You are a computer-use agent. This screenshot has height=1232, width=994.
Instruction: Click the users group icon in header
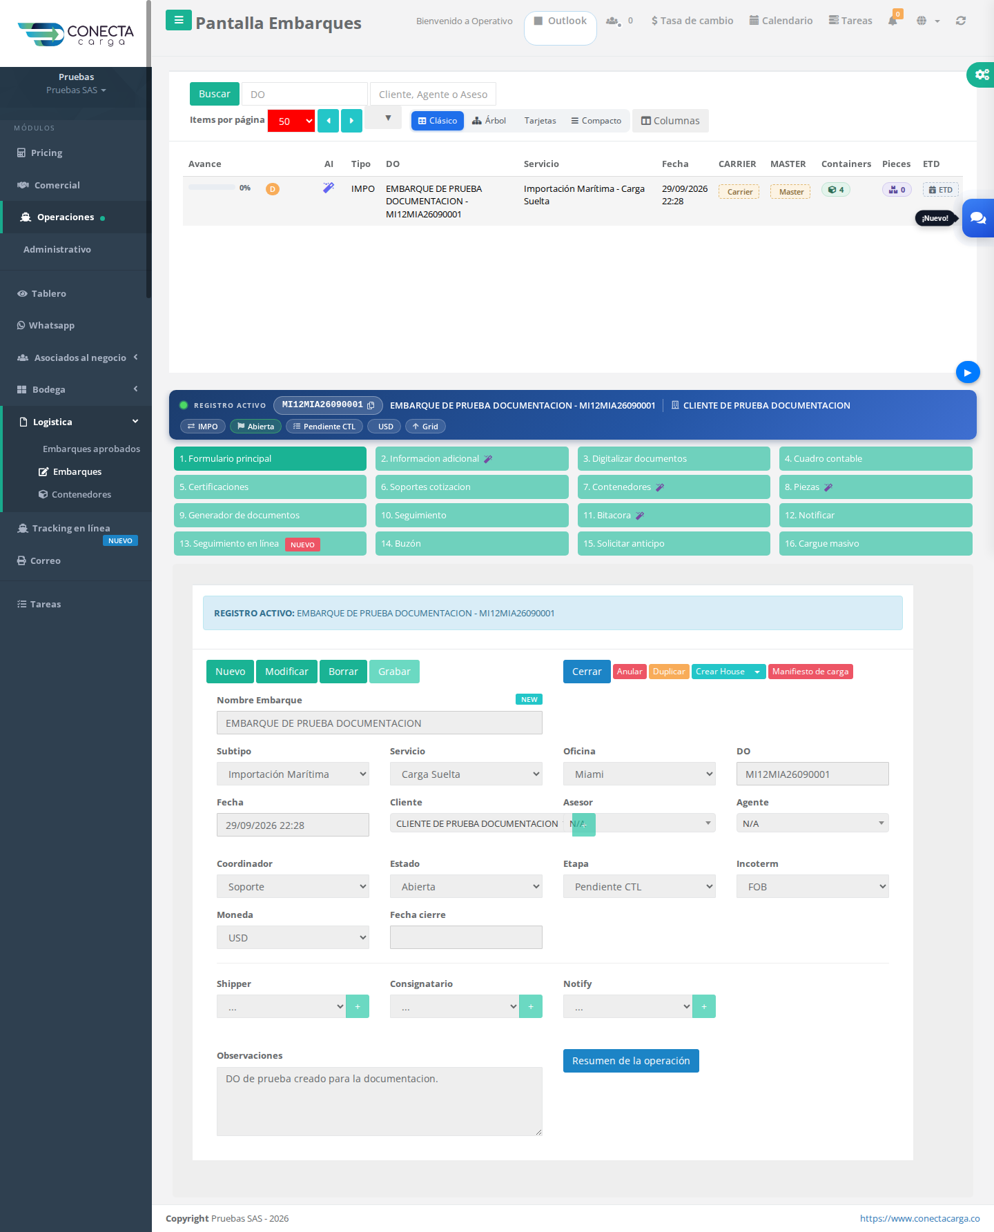pyautogui.click(x=612, y=21)
